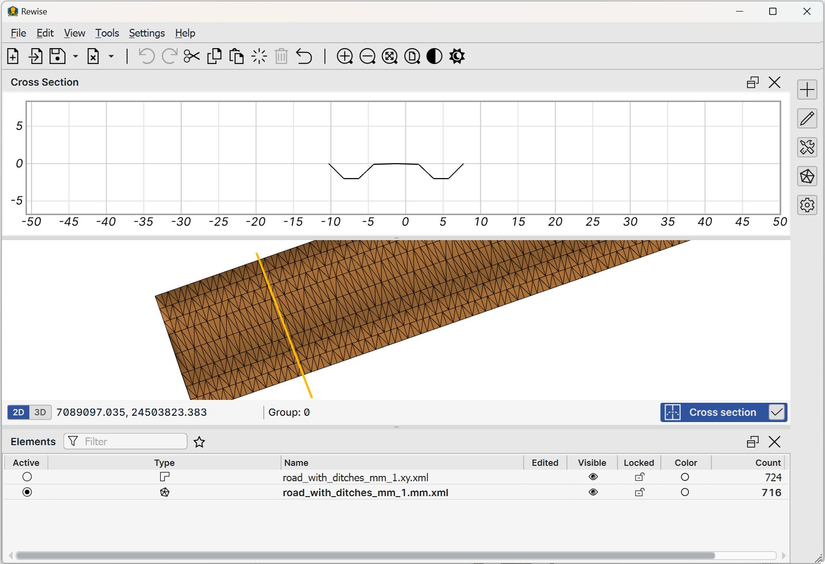This screenshot has height=564, width=825.
Task: Click the horizontal scrollbar in the Elements panel
Action: (x=366, y=555)
